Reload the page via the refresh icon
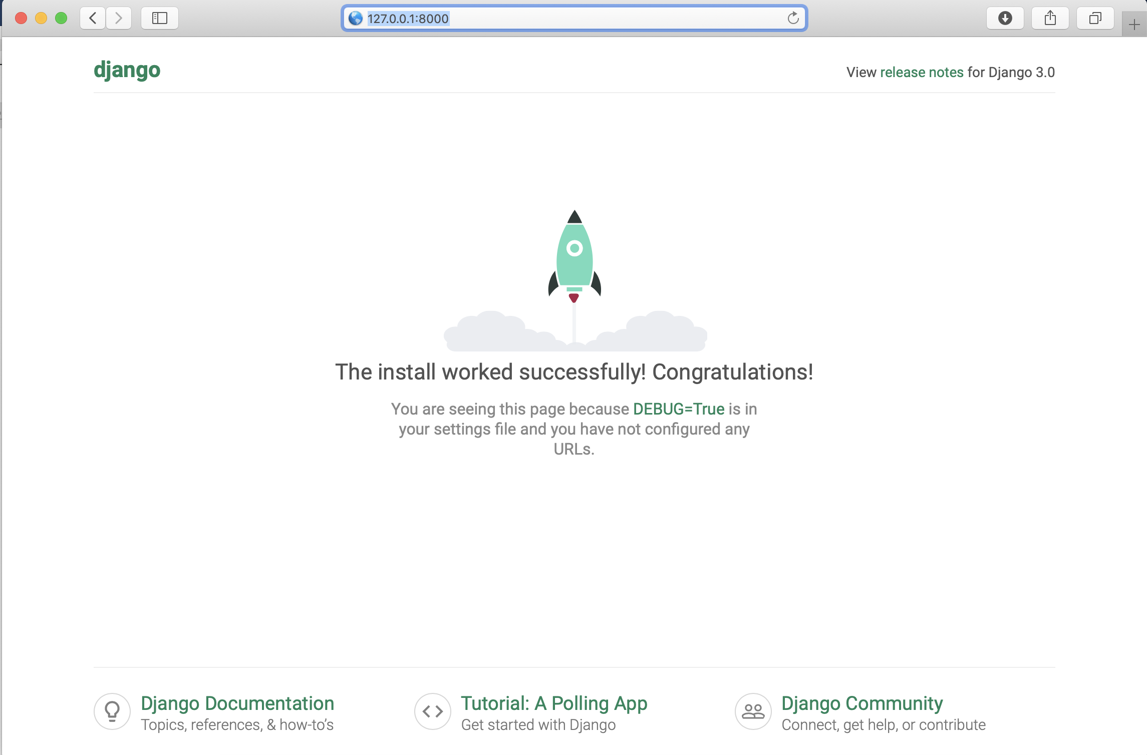 793,19
